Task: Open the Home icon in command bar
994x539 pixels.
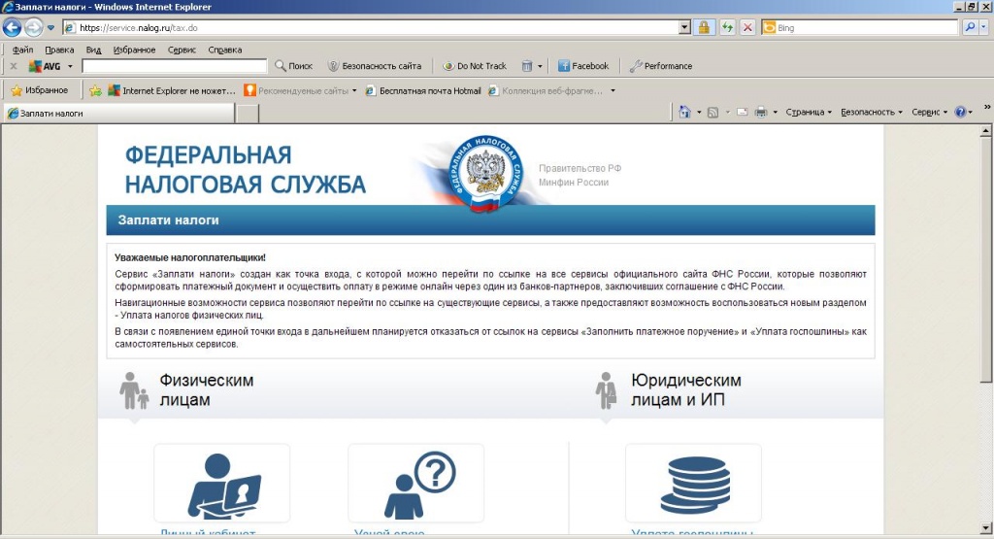Action: tap(685, 112)
